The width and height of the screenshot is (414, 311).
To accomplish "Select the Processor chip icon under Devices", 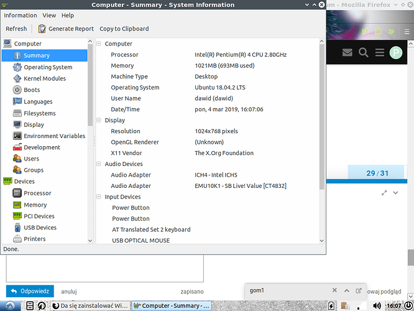I will pos(17,193).
